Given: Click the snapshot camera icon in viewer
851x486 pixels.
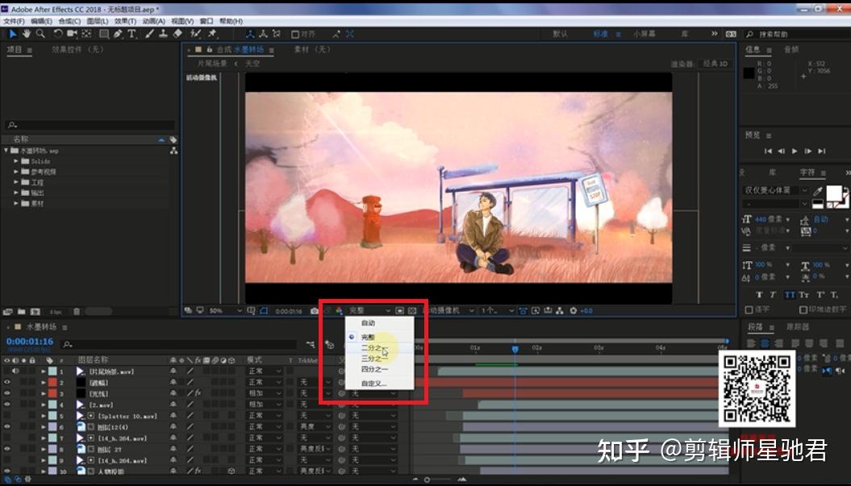Looking at the screenshot, I should (x=315, y=311).
